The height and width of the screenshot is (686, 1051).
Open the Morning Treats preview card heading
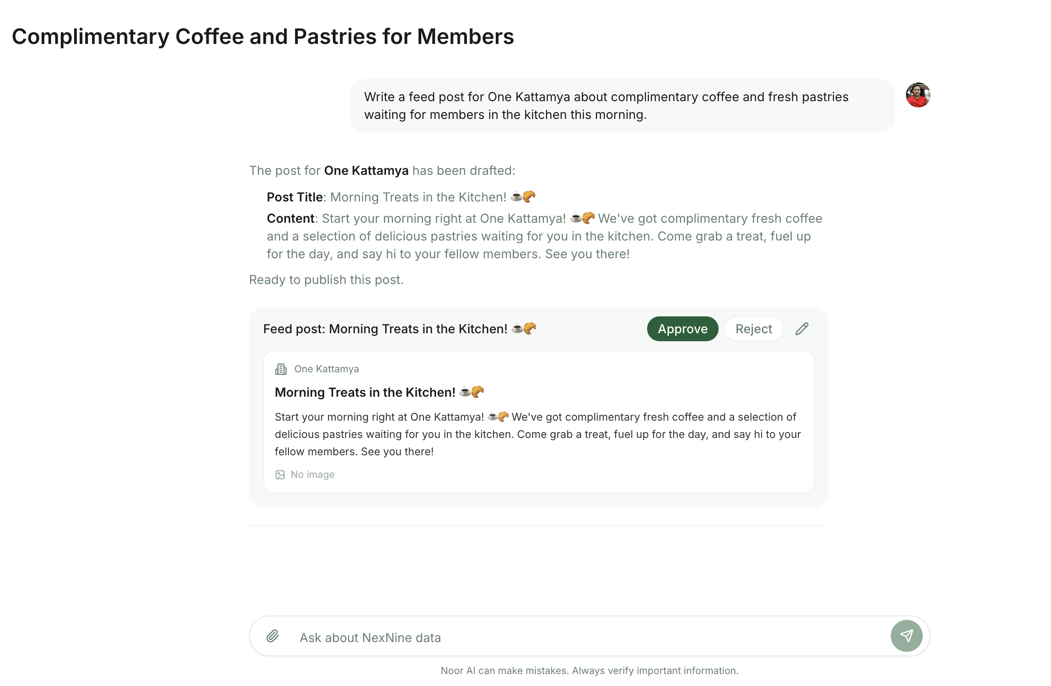[x=379, y=392]
